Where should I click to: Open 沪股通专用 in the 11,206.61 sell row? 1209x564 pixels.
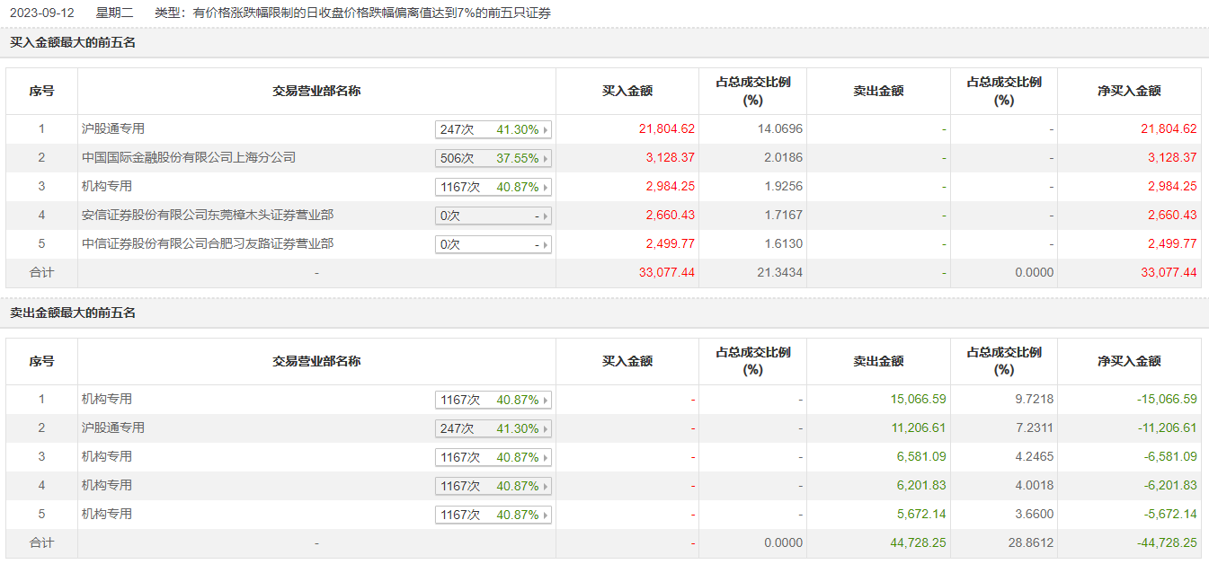pos(112,427)
